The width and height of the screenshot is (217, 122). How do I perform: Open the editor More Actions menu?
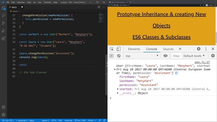coord(103,7)
